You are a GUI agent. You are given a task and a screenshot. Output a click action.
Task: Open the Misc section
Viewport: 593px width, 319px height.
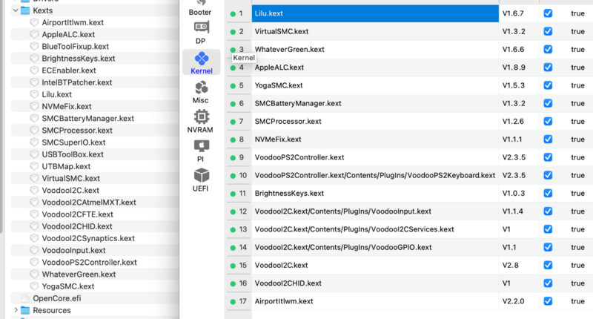tap(201, 92)
